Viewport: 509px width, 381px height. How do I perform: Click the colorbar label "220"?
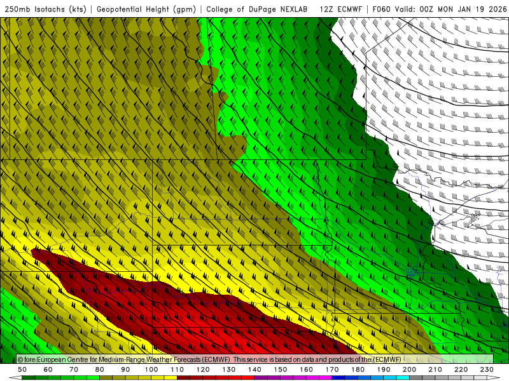coord(461,370)
